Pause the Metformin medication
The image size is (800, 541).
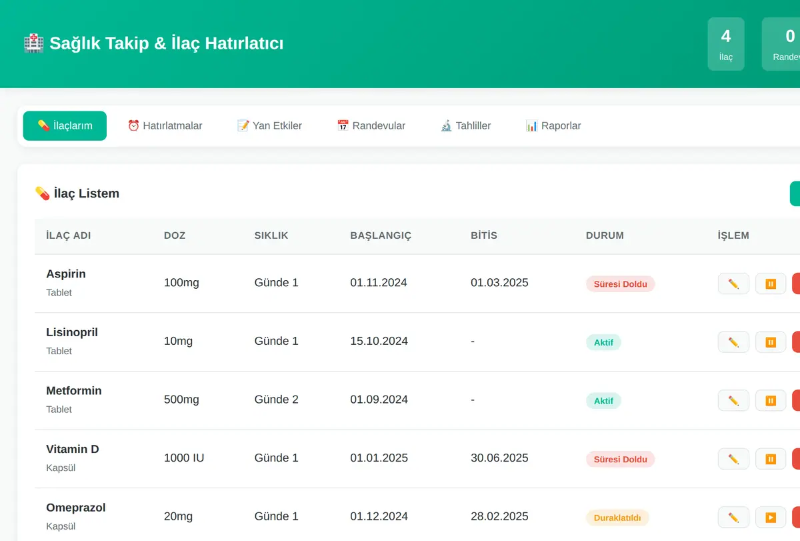[x=771, y=400]
